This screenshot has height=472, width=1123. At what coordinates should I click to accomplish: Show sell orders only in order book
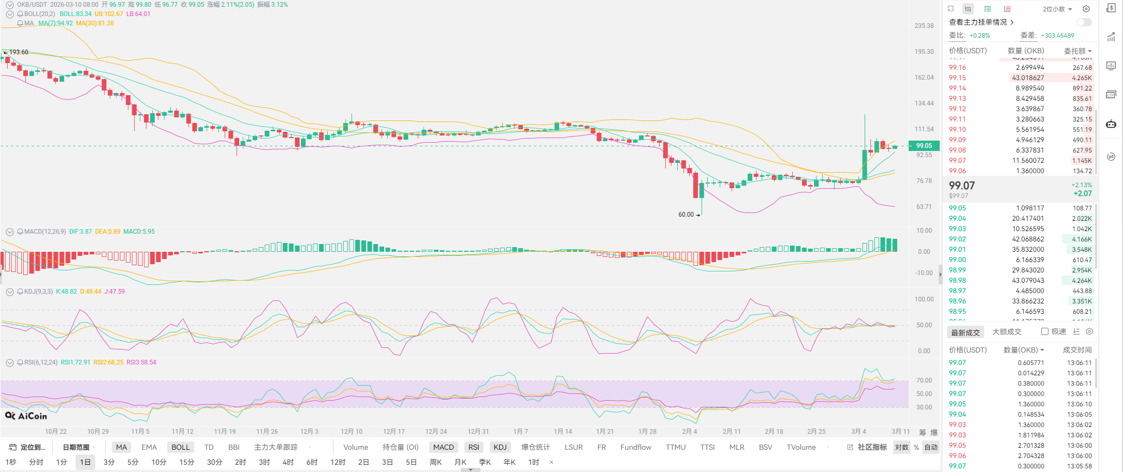tap(1007, 9)
